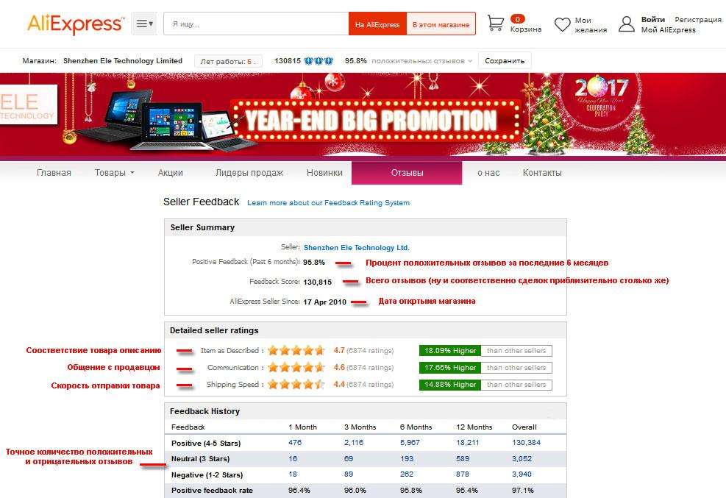Click the Регистрация link
This screenshot has height=498, width=726.
[x=698, y=19]
